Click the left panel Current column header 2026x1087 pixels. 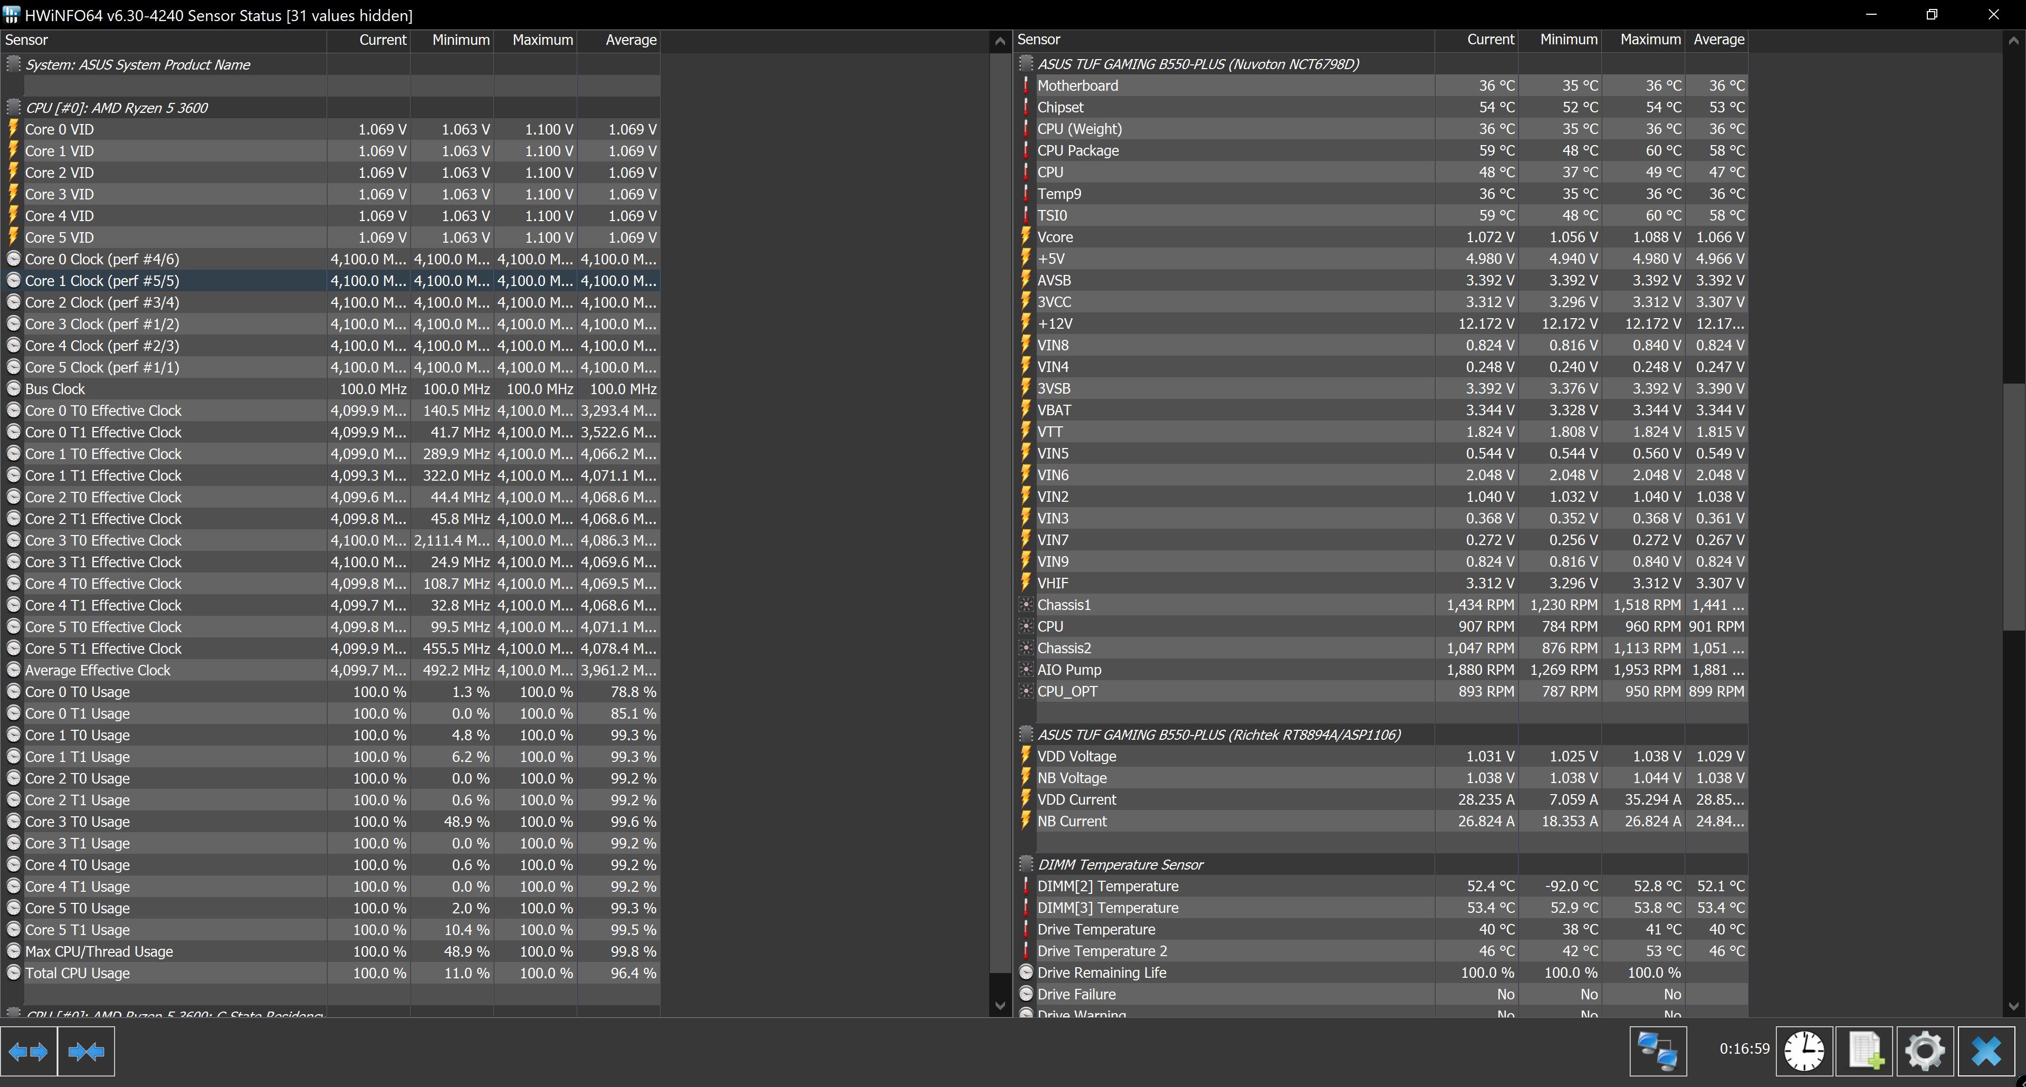369,40
